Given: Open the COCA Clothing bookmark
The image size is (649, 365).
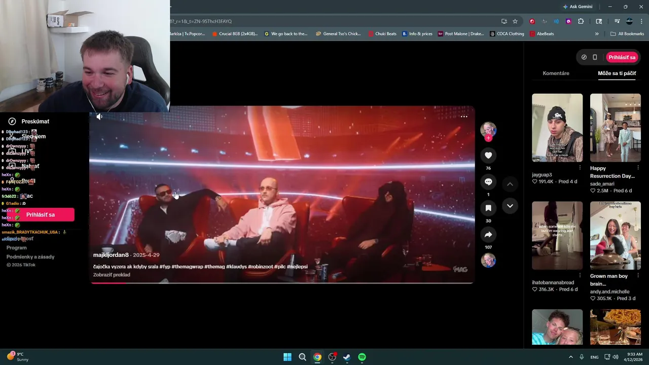Looking at the screenshot, I should tap(507, 34).
